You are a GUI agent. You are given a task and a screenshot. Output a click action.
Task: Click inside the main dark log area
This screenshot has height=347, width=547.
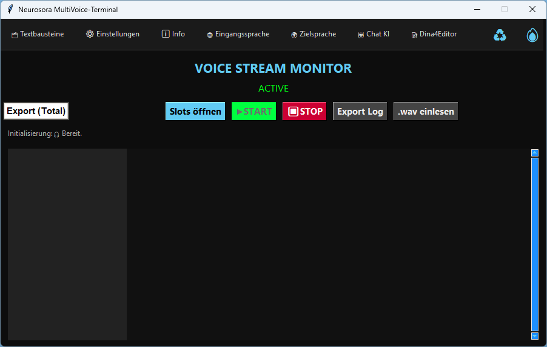tap(327, 244)
